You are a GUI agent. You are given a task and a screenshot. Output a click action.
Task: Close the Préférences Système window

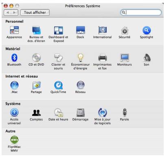[6, 6]
